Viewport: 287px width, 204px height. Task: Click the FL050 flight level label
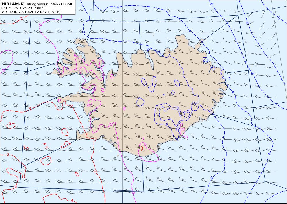[x=67, y=4]
